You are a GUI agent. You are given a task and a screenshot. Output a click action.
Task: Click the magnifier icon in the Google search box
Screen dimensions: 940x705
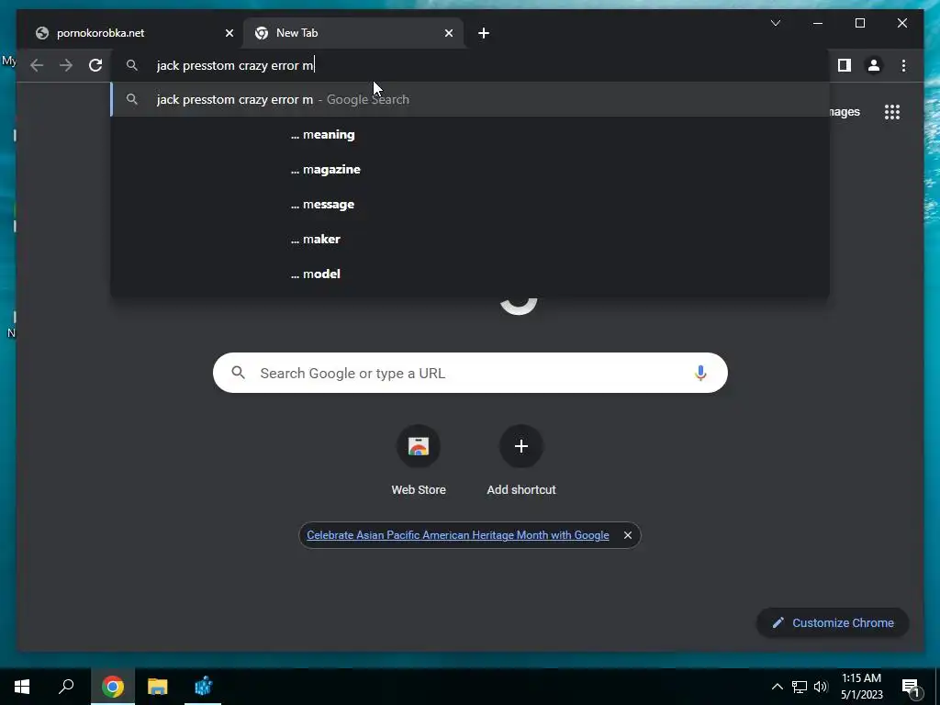pyautogui.click(x=238, y=373)
